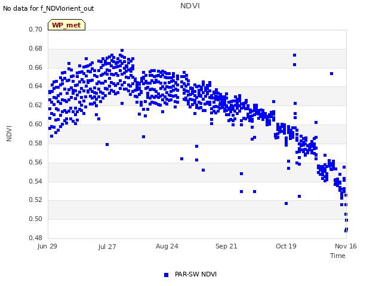Click the 0.52 y-axis tick label
The image size is (382, 286).
[36, 200]
